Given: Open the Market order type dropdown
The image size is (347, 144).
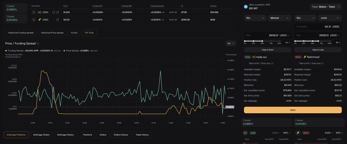Looking at the screenshot, I should pyautogui.click(x=280, y=18).
